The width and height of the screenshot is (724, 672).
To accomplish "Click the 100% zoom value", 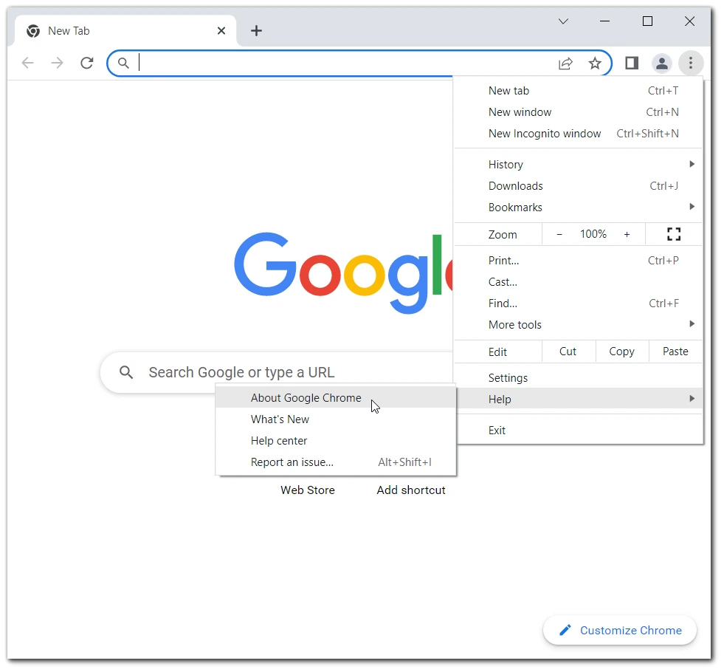I will point(593,234).
